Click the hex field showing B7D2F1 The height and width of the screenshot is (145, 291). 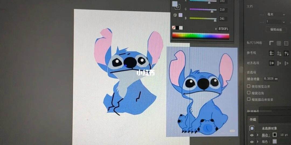(x=223, y=29)
